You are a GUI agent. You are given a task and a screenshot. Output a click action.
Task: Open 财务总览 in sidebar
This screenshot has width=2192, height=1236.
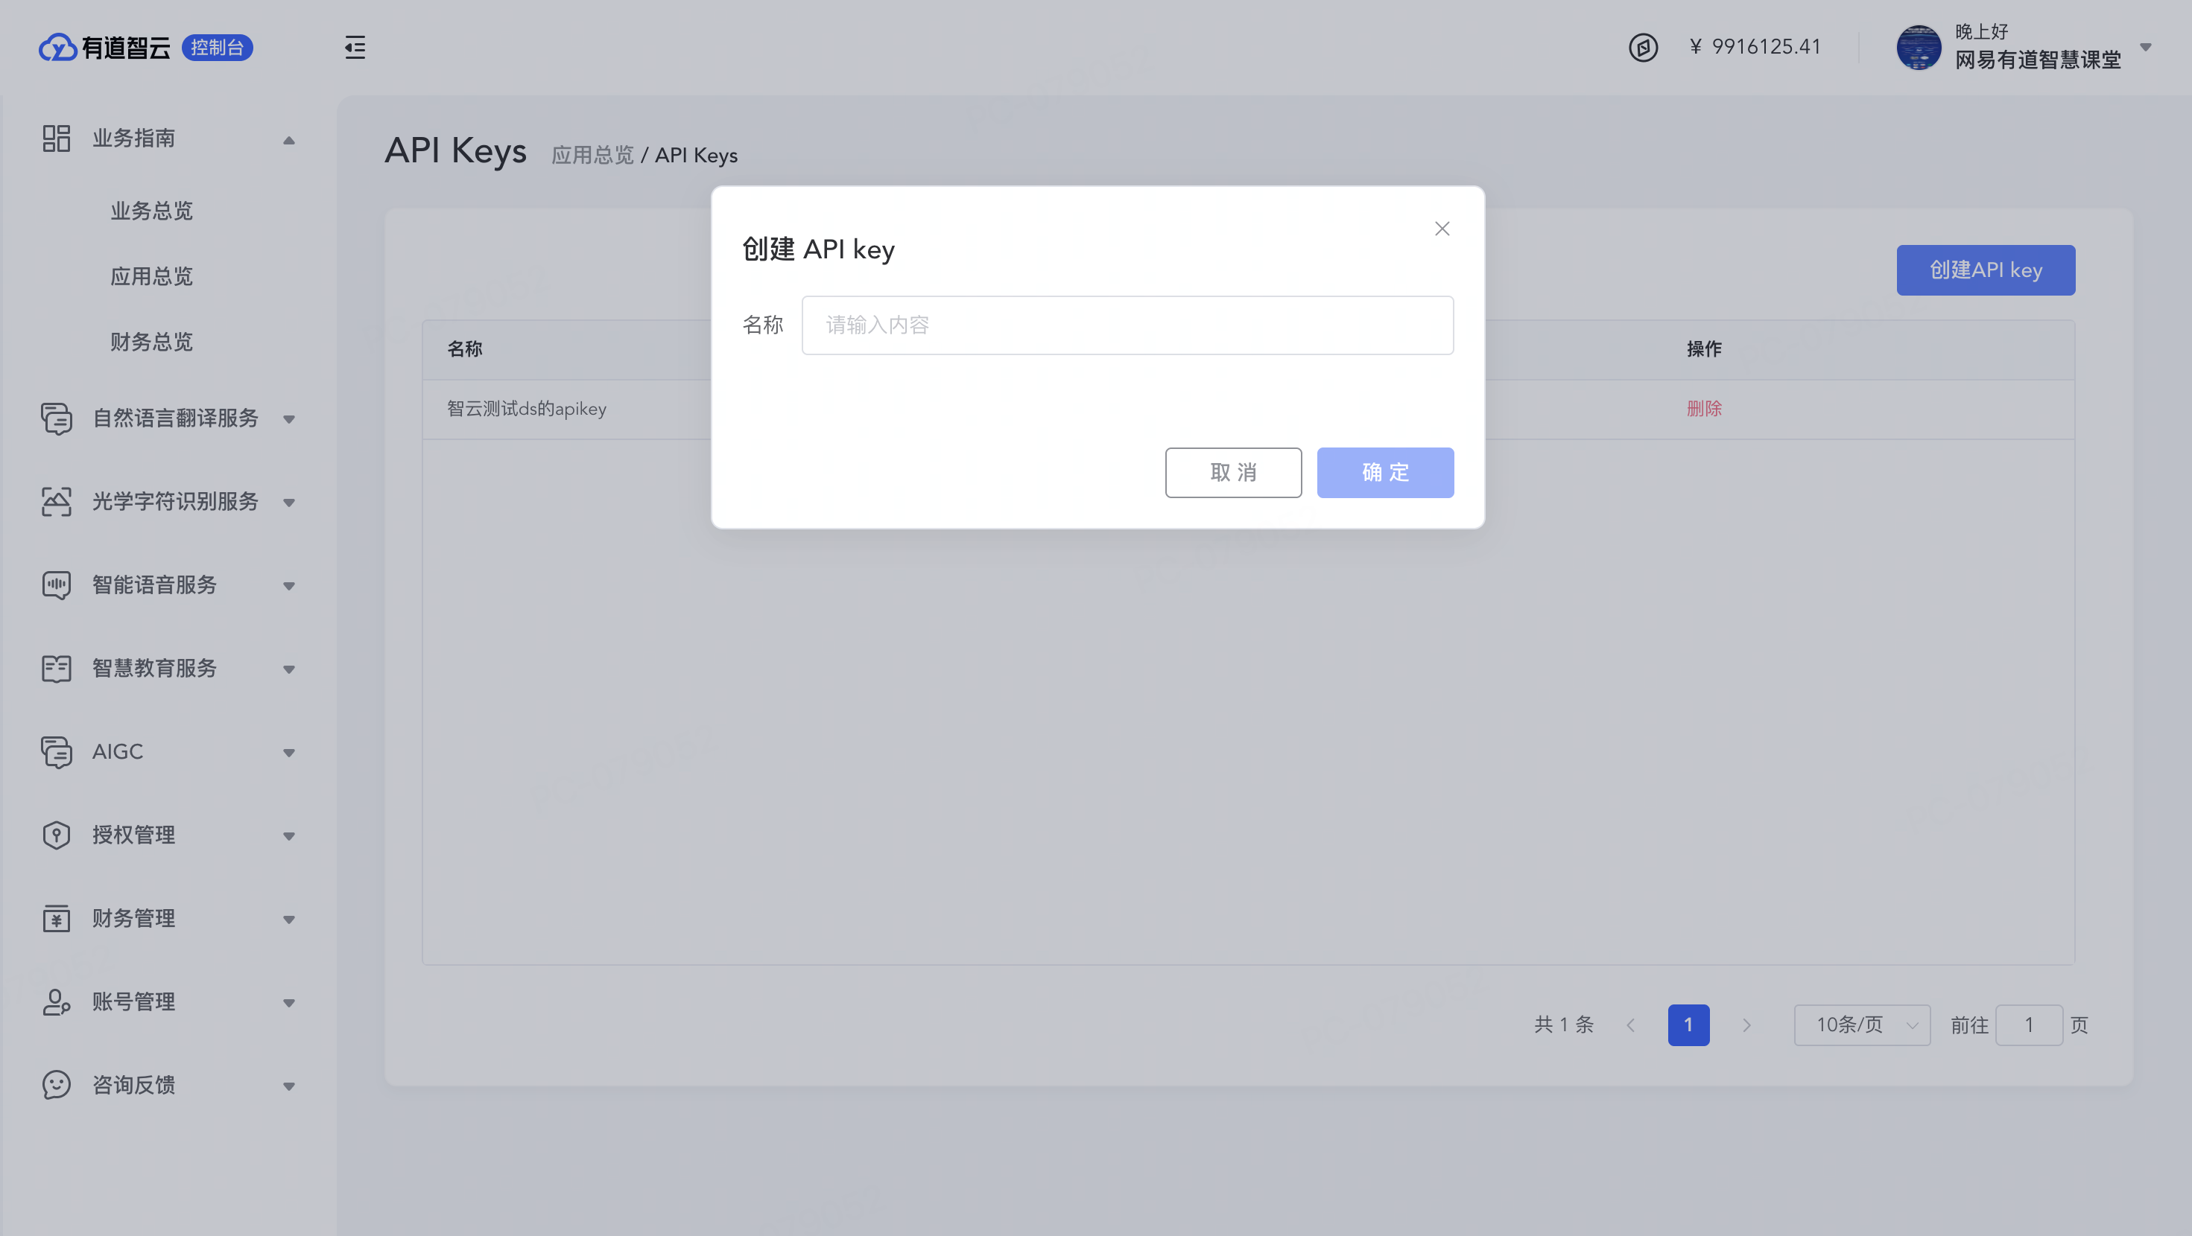pyautogui.click(x=151, y=342)
